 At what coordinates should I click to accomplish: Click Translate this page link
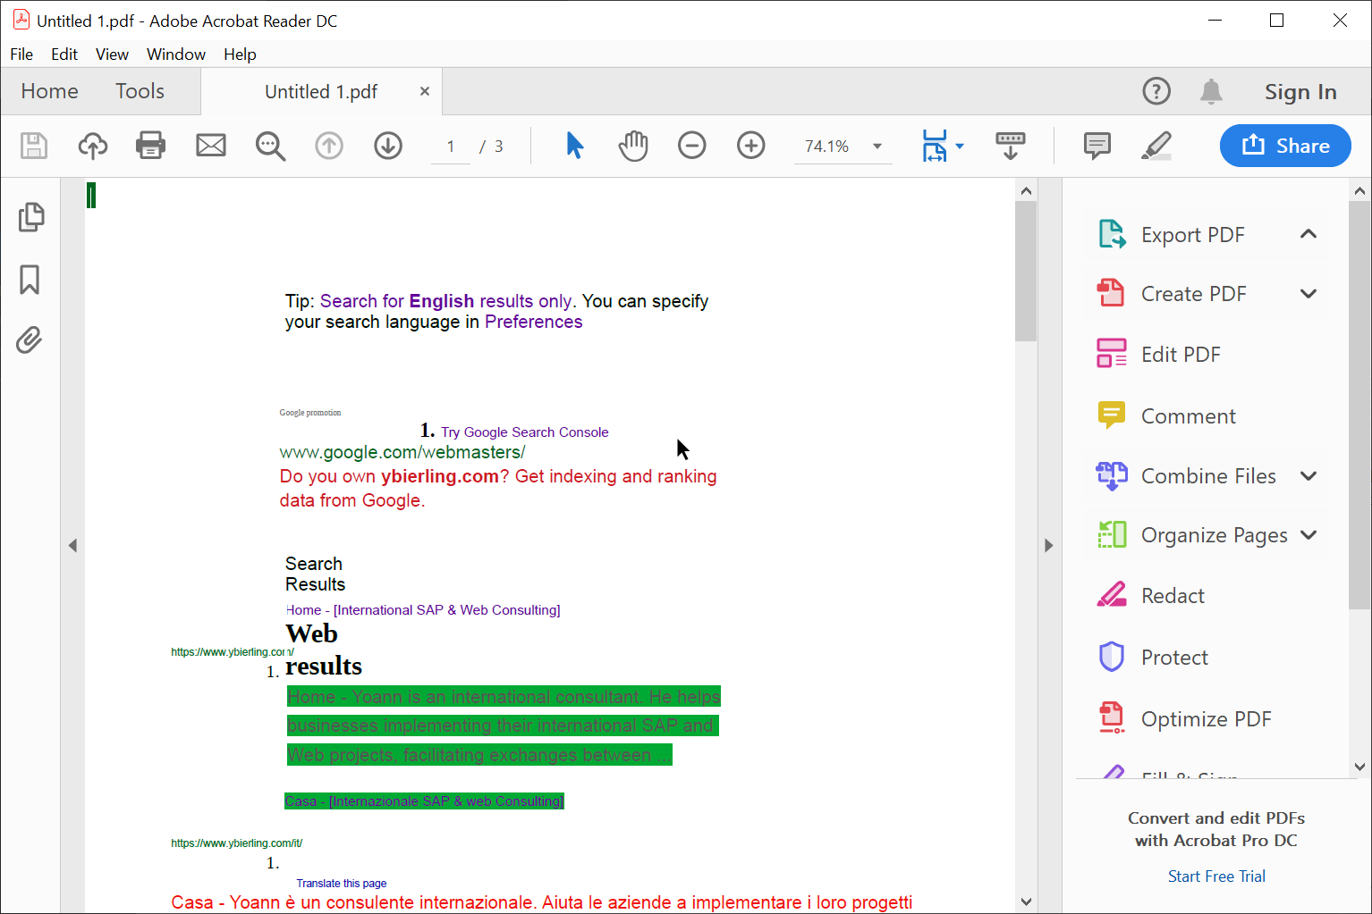pos(342,884)
